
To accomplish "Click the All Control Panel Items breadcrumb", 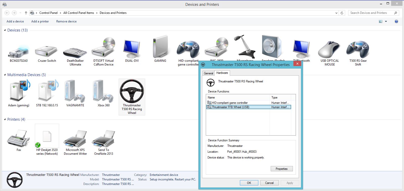I will tap(79, 13).
